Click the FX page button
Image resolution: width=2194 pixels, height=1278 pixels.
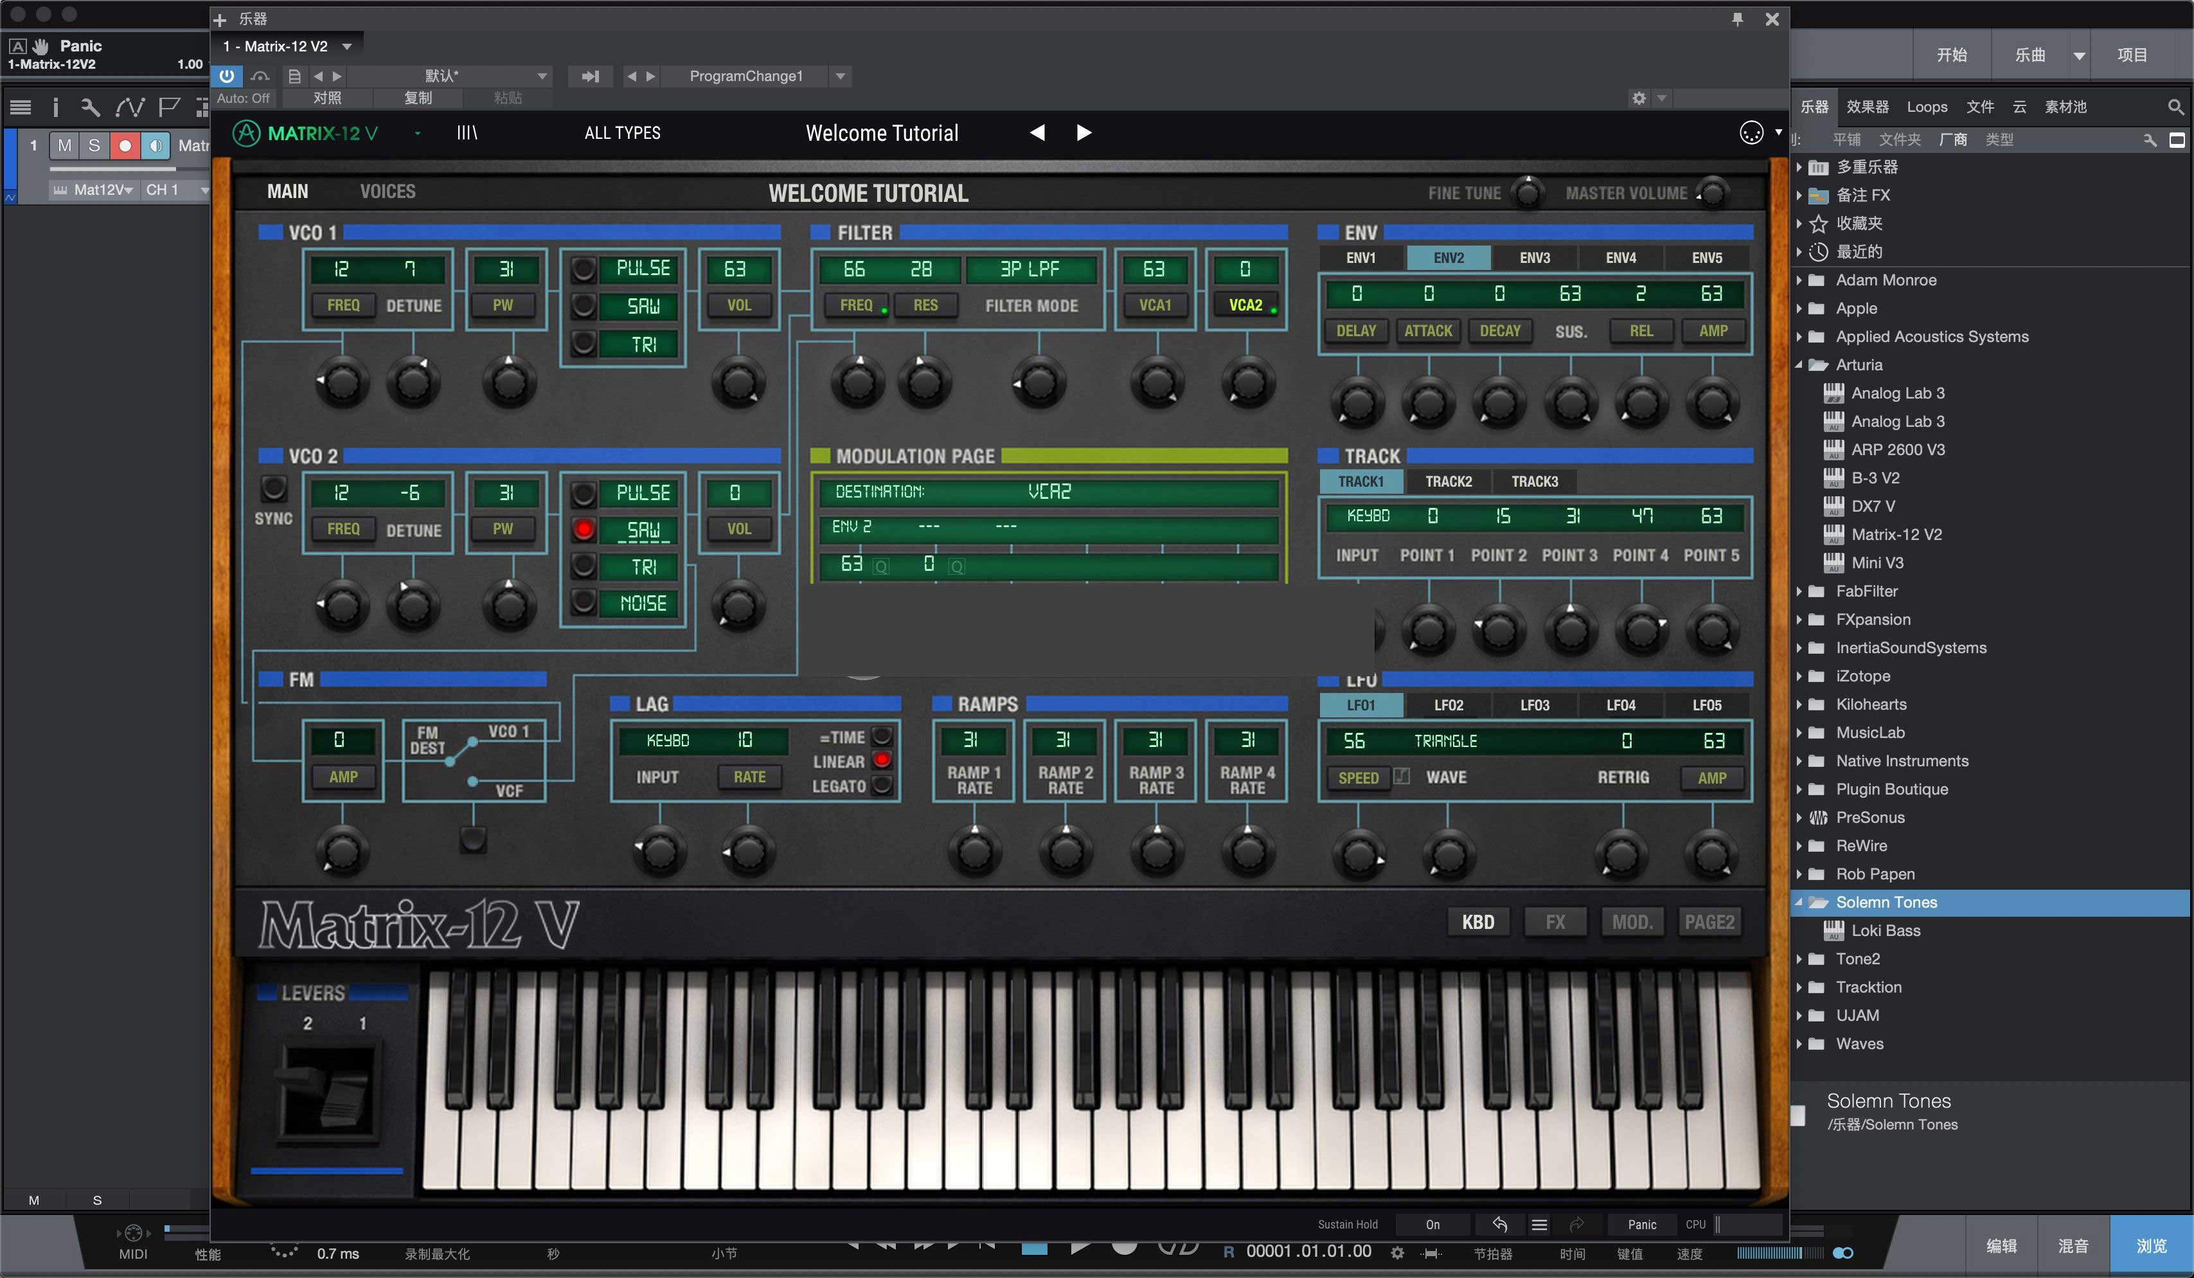coord(1555,922)
